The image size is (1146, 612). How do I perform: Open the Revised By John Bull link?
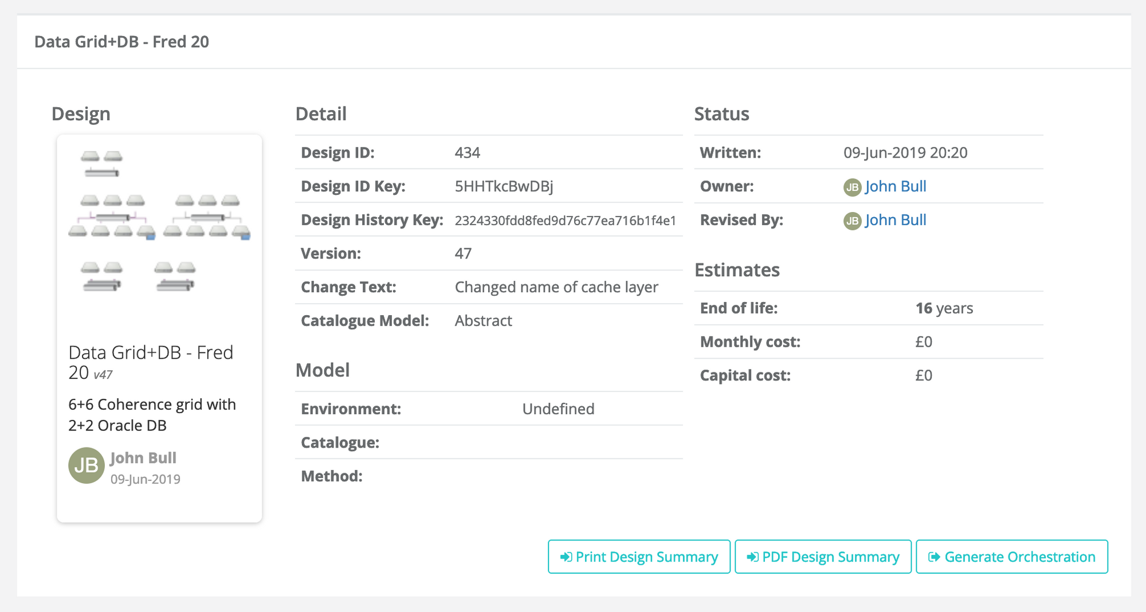[895, 221]
